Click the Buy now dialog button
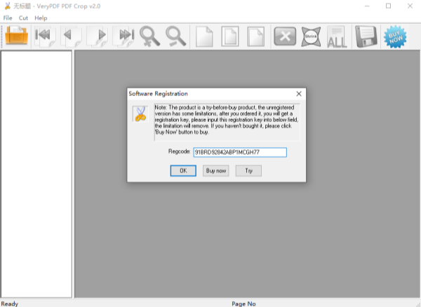 [x=216, y=171]
